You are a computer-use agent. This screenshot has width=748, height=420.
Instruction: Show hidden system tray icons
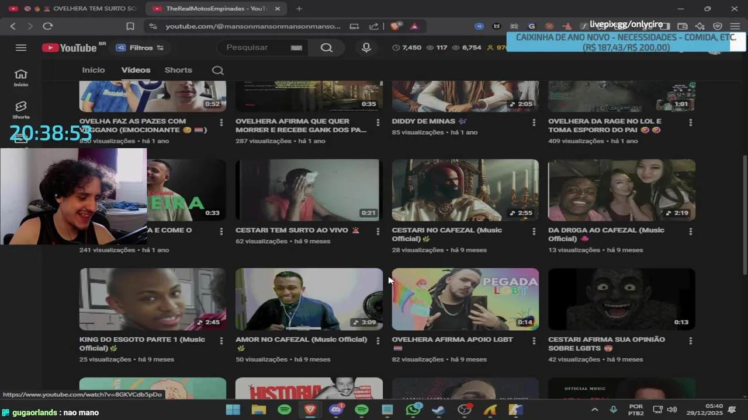(x=595, y=410)
